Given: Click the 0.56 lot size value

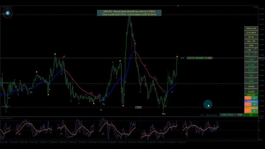Looking at the screenshot, I should 240,115.
